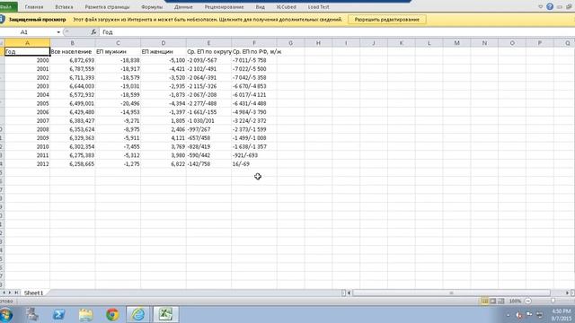Select the ЕП женщин header cell
The width and height of the screenshot is (575, 323).
(164, 52)
